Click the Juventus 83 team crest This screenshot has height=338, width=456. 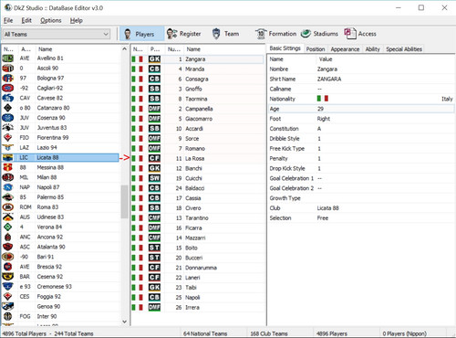pyautogui.click(x=8, y=128)
